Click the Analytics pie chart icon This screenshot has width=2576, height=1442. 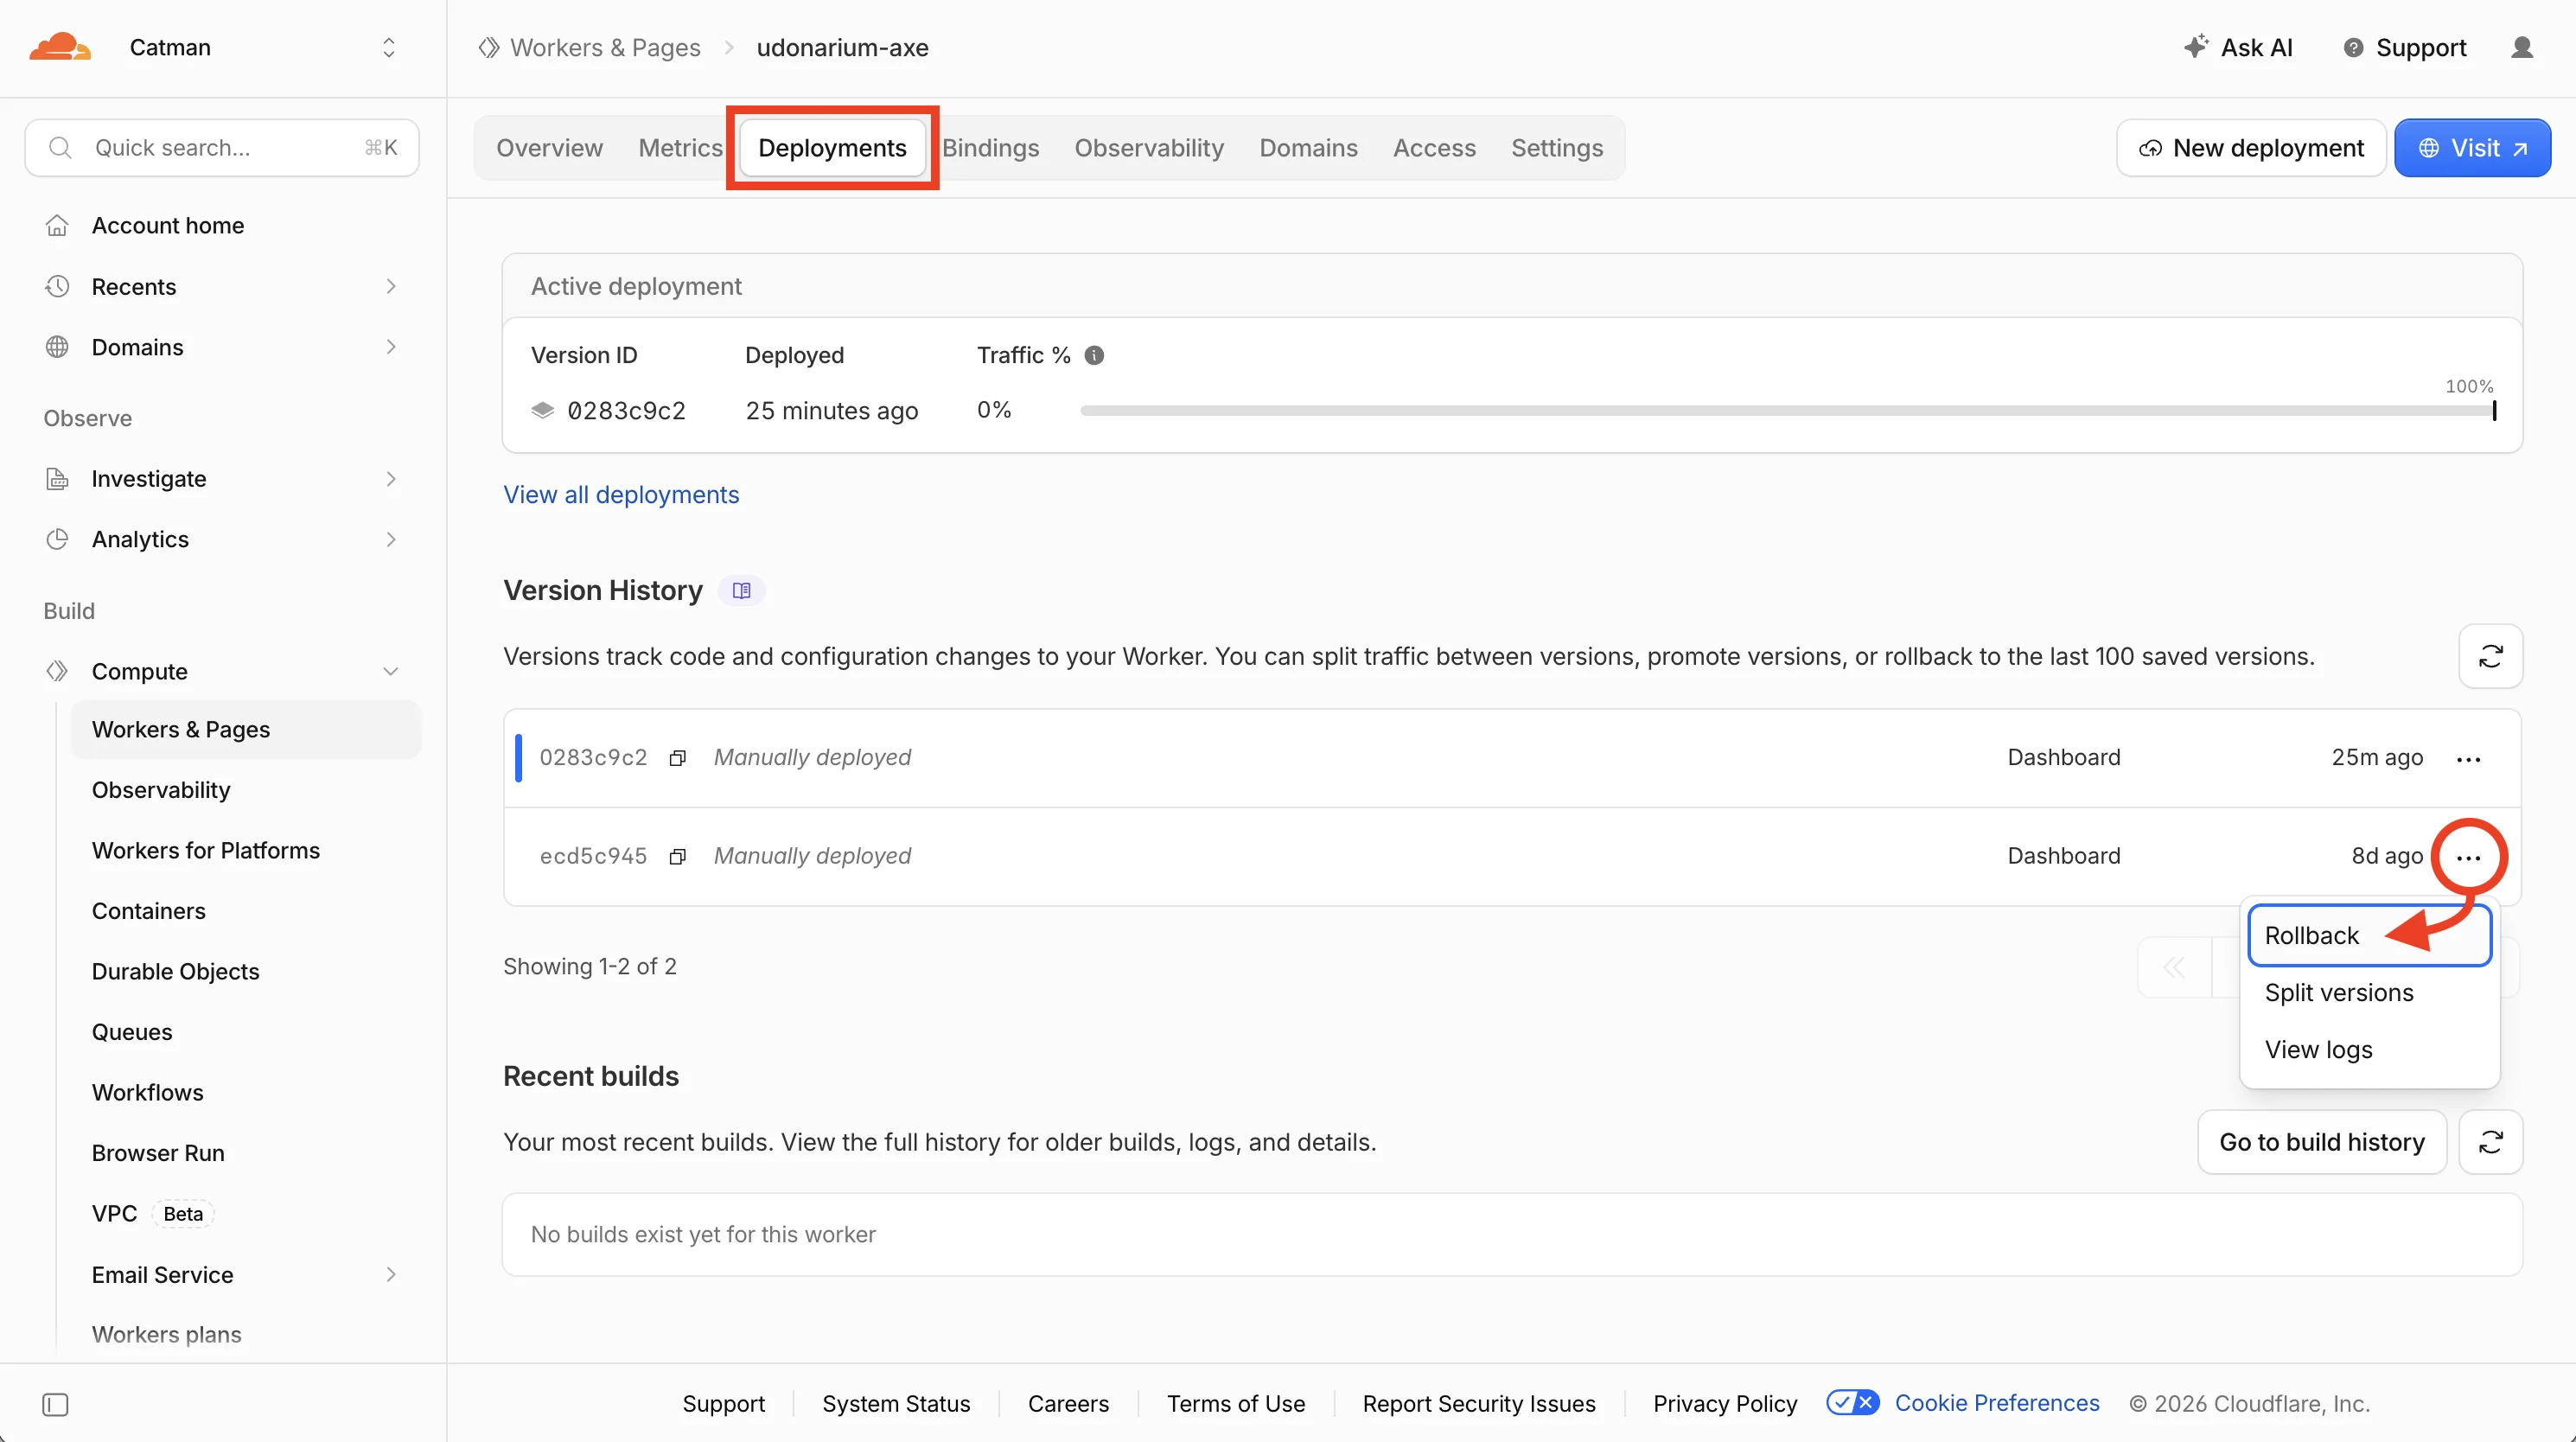tap(57, 539)
